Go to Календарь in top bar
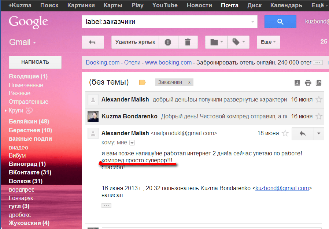Image resolution: width=329 pixels, height=229 pixels. [x=286, y=5]
